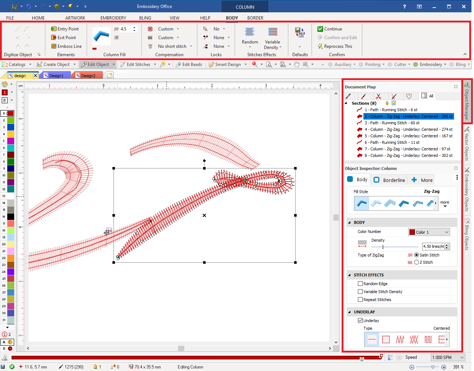Show scissors filter tab in Document Map
The height and width of the screenshot is (371, 474).
[x=379, y=96]
